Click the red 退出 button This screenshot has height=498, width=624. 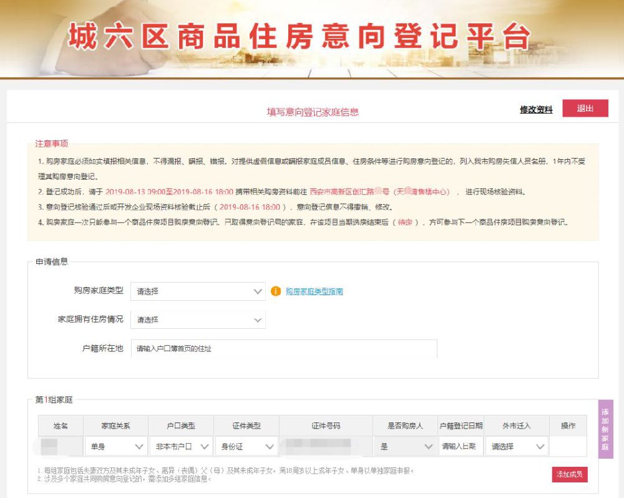585,109
